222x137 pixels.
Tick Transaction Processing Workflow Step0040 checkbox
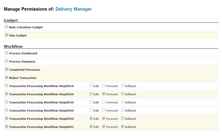coord(7,110)
